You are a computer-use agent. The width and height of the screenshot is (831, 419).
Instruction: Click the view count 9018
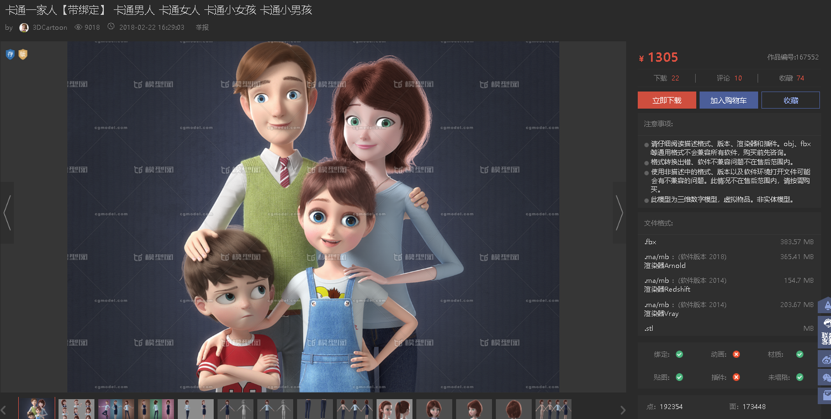point(92,28)
